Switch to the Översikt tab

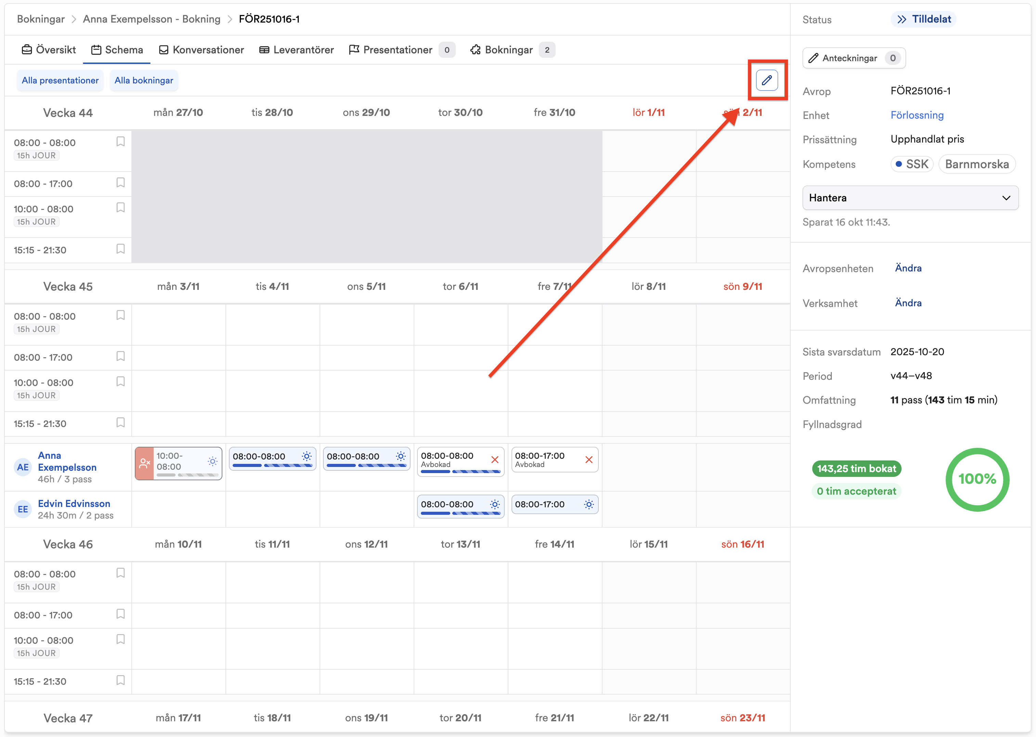pos(49,50)
